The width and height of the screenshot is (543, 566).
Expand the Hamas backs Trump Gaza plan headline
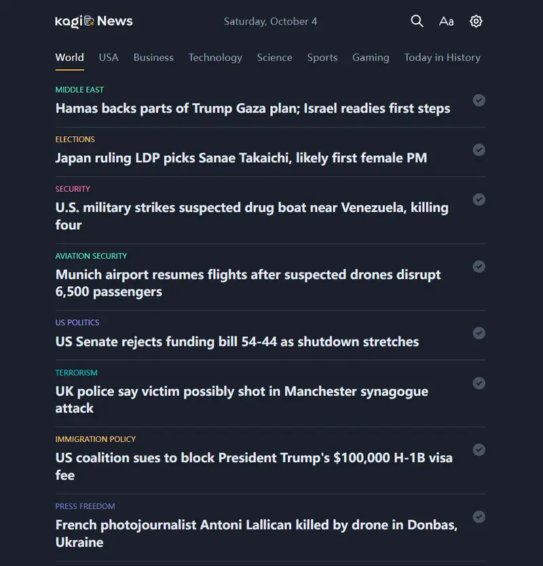(x=252, y=108)
